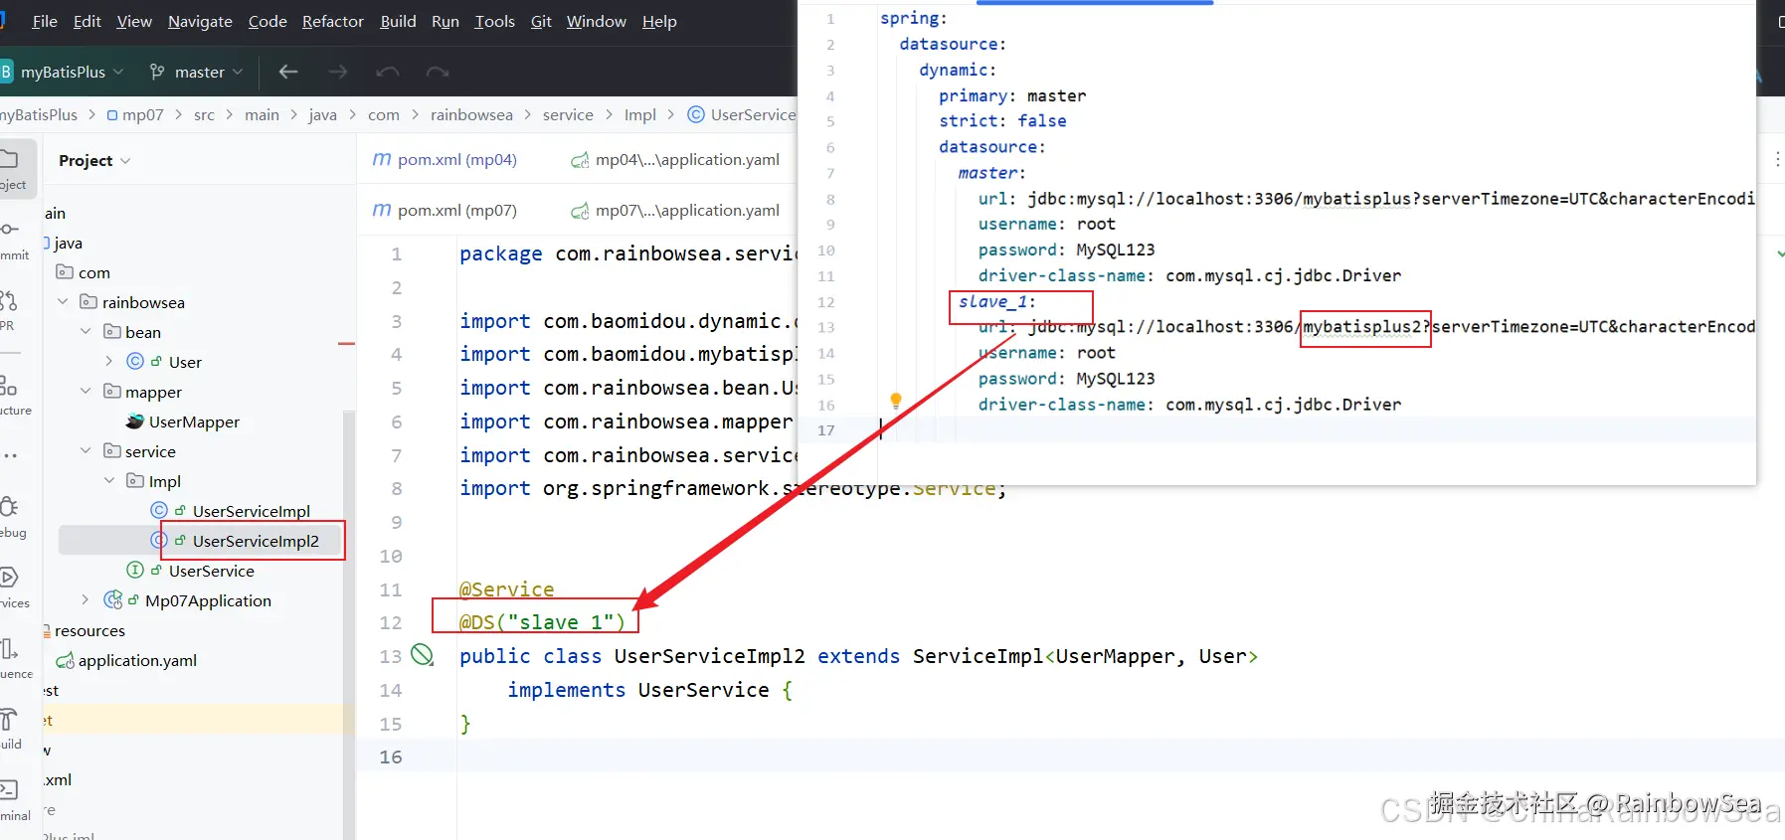Switch to pom.xml (mp04) tab

tap(445, 159)
